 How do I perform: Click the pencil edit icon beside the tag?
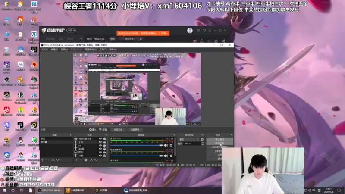coord(141,39)
